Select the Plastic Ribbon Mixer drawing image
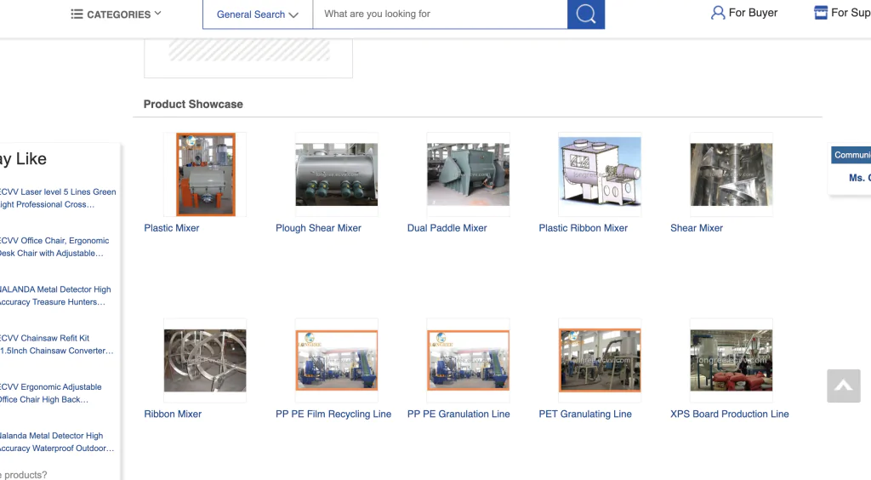Image resolution: width=871 pixels, height=480 pixels. click(x=600, y=174)
